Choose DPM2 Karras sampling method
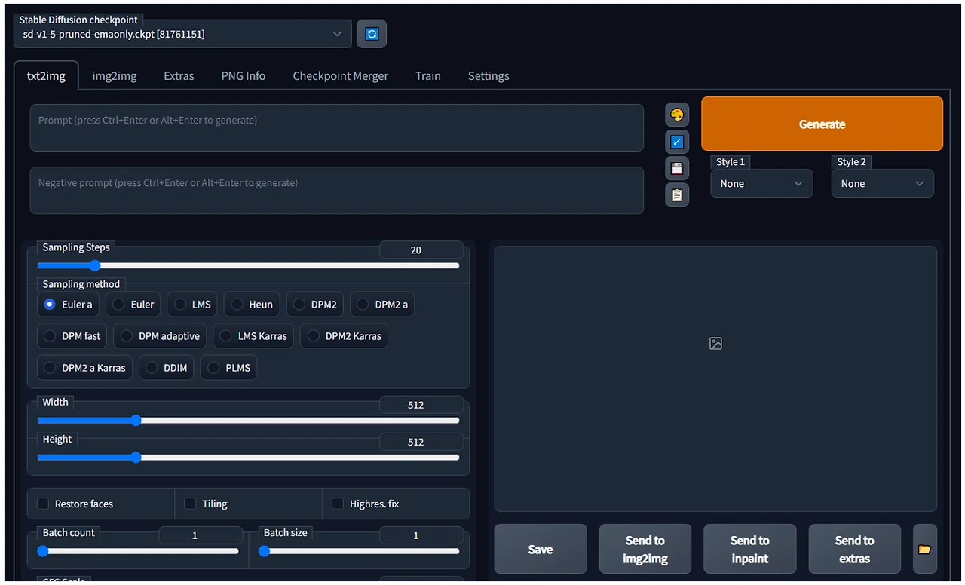Screen dimensions: 965x585 click(x=345, y=336)
